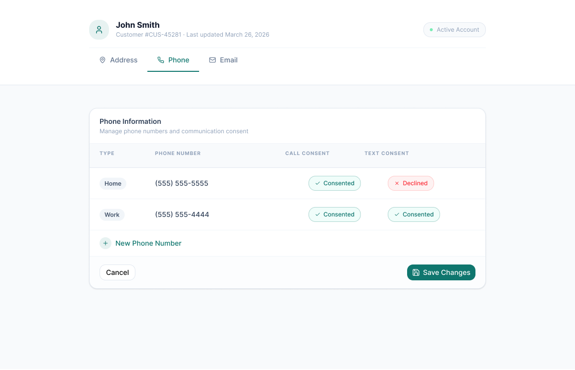This screenshot has width=575, height=370.
Task: Click the CALL CONSENT column header
Action: (x=307, y=153)
